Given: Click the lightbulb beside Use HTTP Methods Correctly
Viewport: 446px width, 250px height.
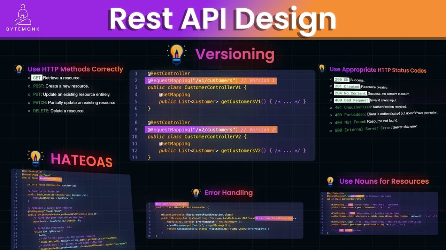Looking at the screenshot, I should click(19, 69).
